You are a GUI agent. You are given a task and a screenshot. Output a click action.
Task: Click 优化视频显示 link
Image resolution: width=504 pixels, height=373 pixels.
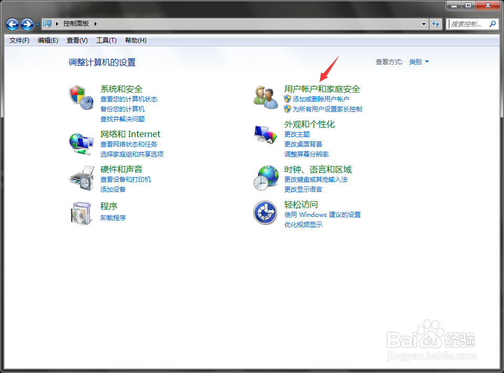(x=303, y=224)
